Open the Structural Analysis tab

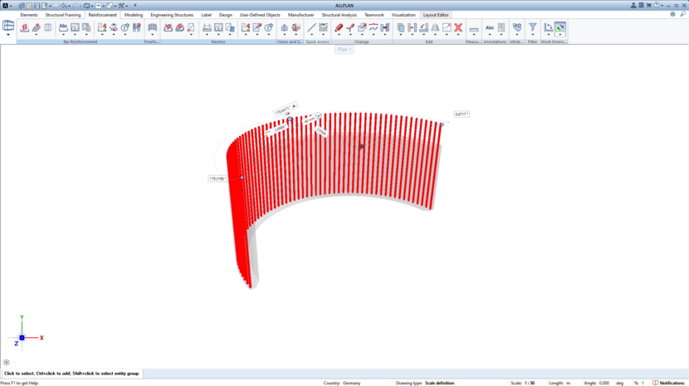tap(339, 15)
